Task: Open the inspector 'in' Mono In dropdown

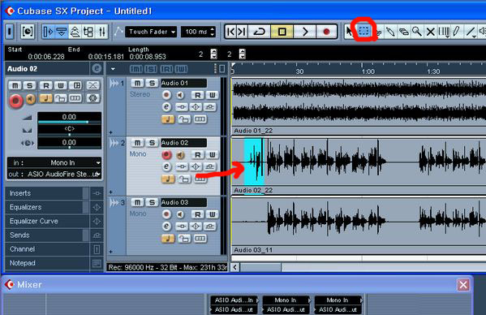Action: (x=54, y=162)
